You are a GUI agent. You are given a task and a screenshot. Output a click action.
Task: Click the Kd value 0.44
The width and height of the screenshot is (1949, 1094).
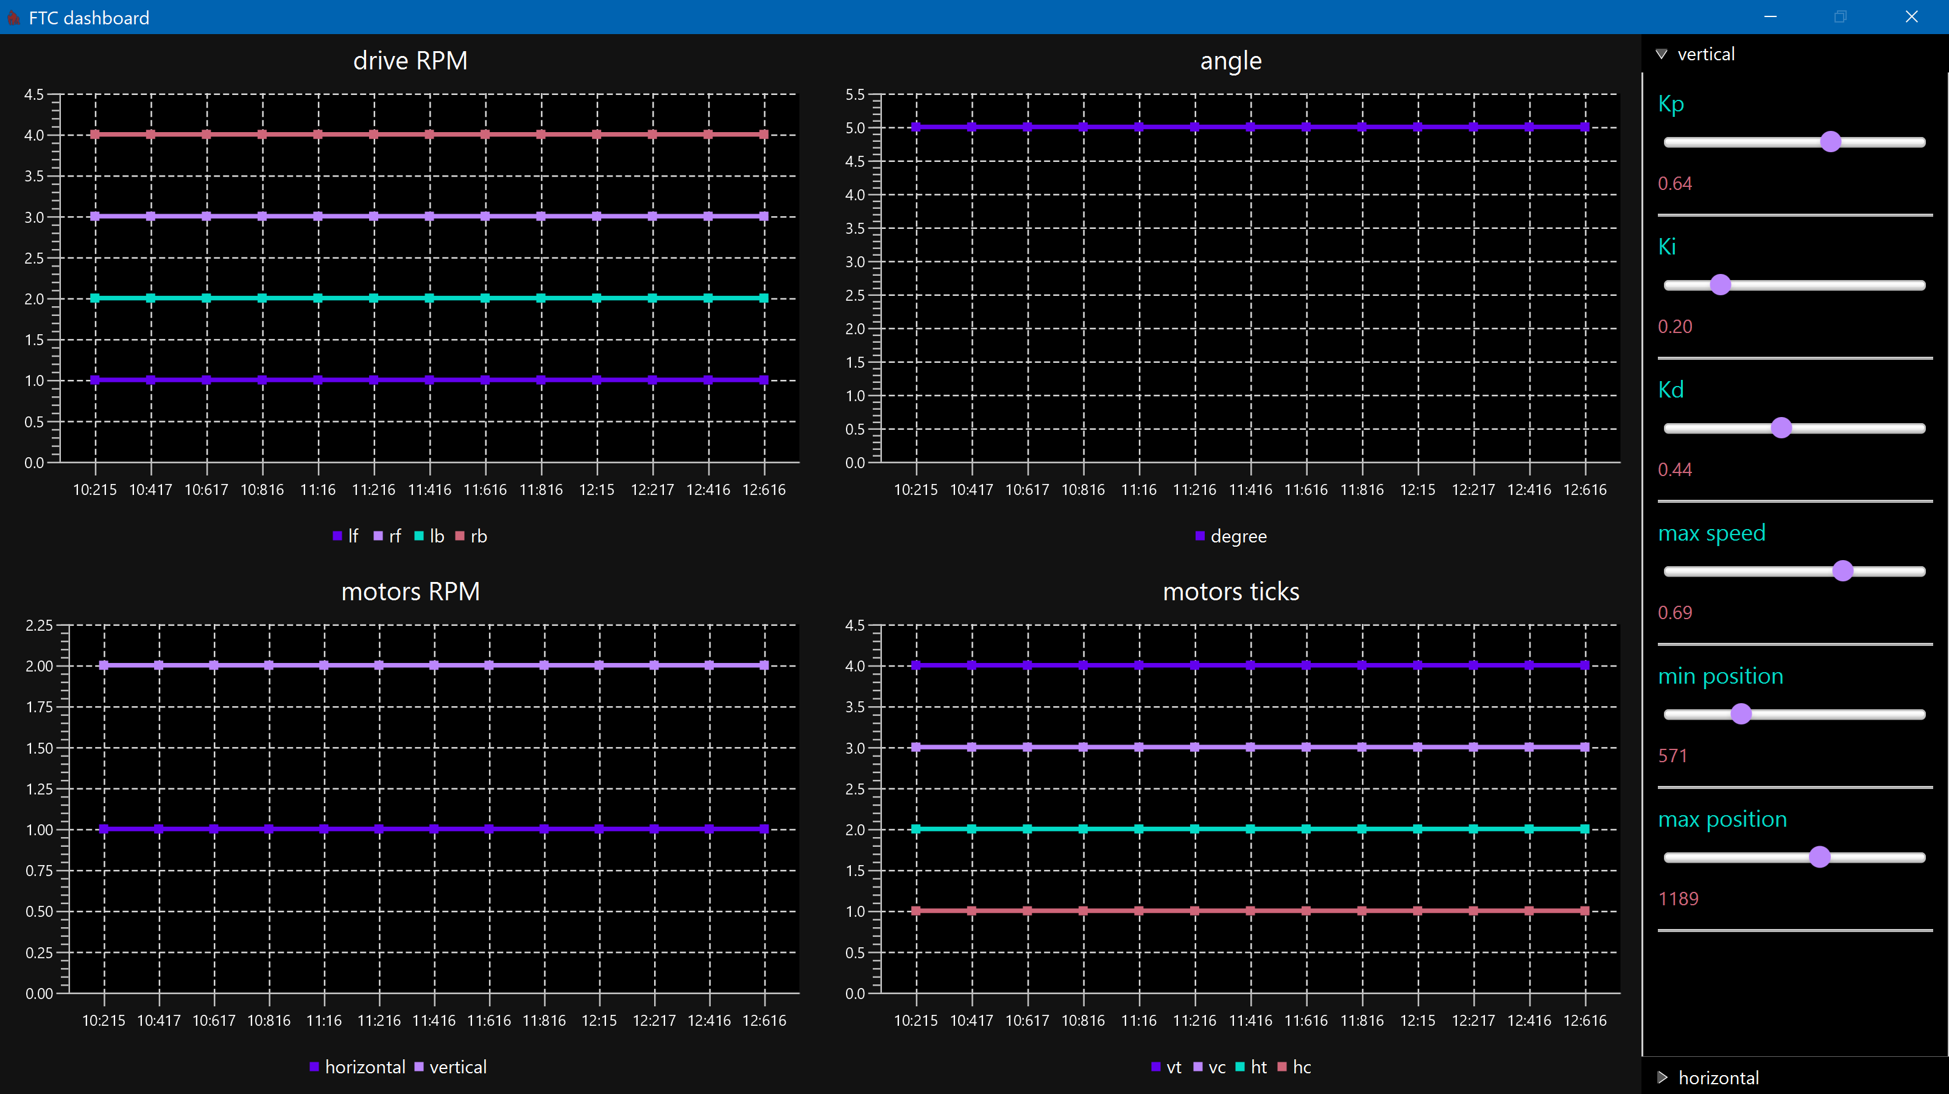click(x=1674, y=469)
